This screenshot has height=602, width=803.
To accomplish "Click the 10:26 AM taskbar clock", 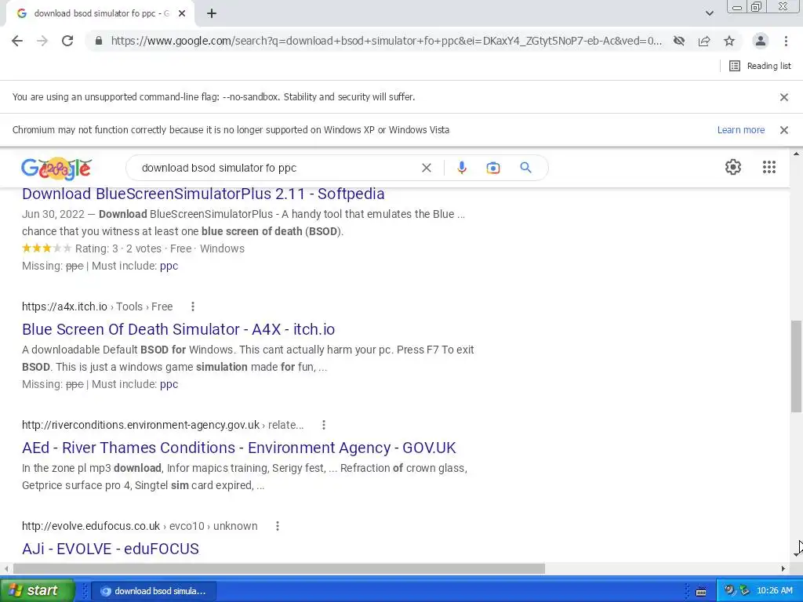I will tap(774, 591).
